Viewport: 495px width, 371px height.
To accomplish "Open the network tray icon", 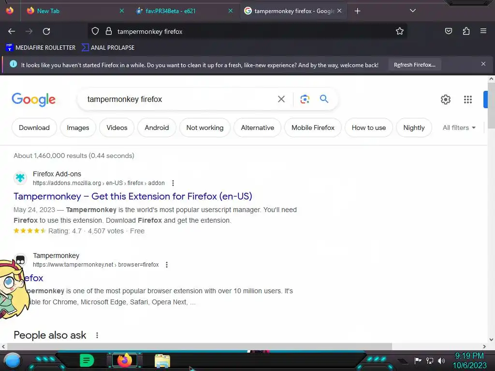I will tap(429, 360).
